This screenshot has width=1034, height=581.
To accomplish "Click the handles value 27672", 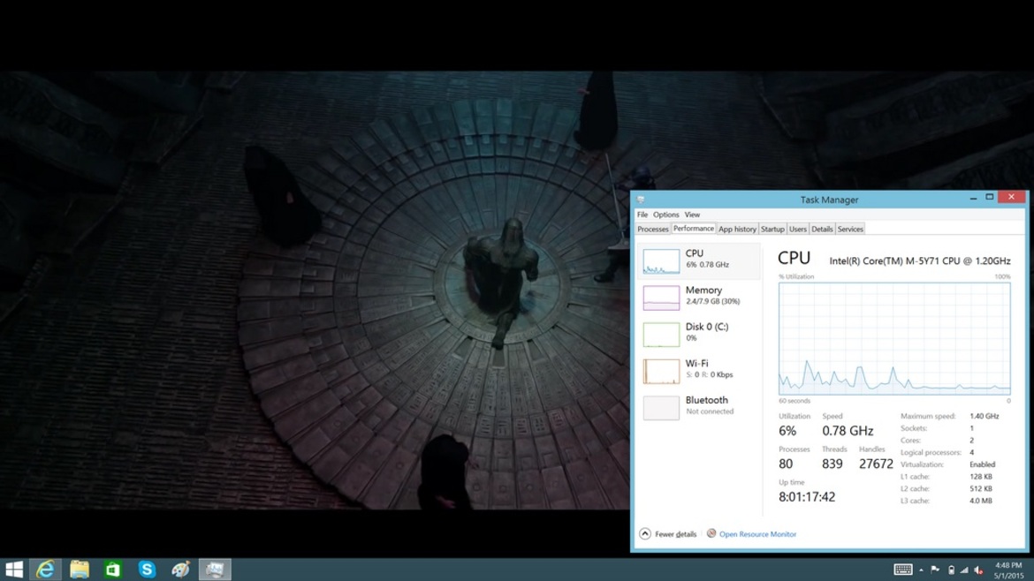I will tap(876, 464).
